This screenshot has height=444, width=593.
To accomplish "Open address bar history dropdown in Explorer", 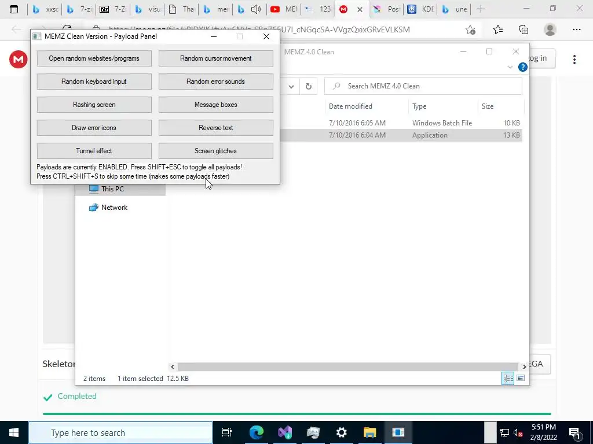I will point(291,86).
